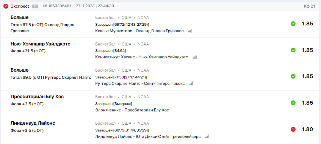Open Элон Феникс - Пресбитериан Блу Хос match
Image resolution: width=321 pixels, height=144 pixels.
(x=132, y=110)
